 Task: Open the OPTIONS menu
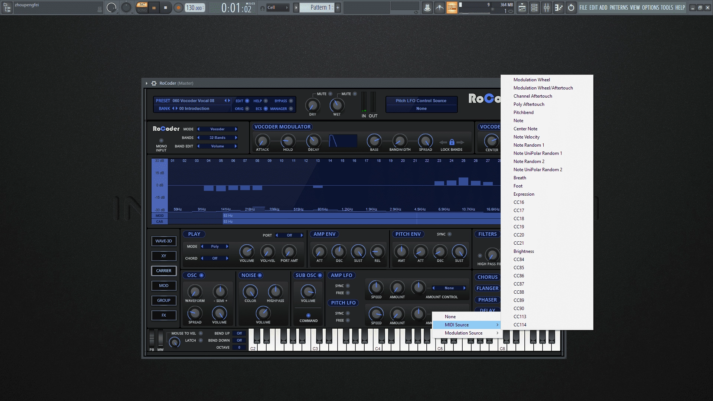pos(651,7)
